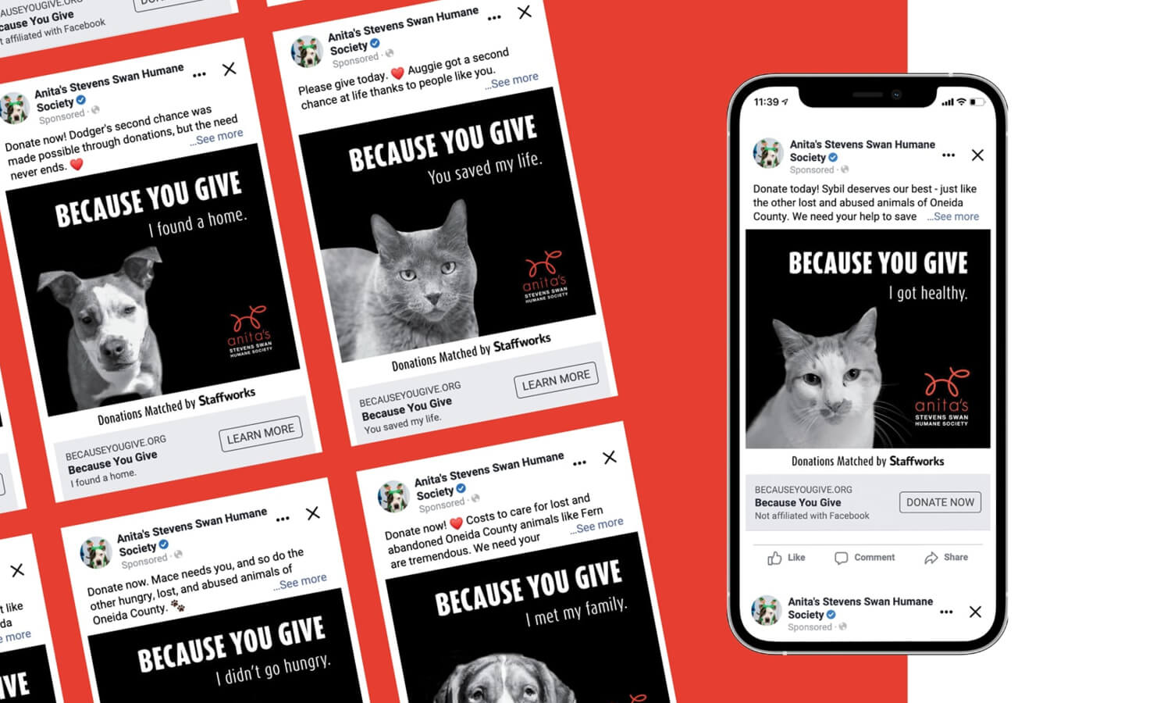Tap the Comment bubble icon on phone post
The height and width of the screenshot is (703, 1171).
point(841,558)
